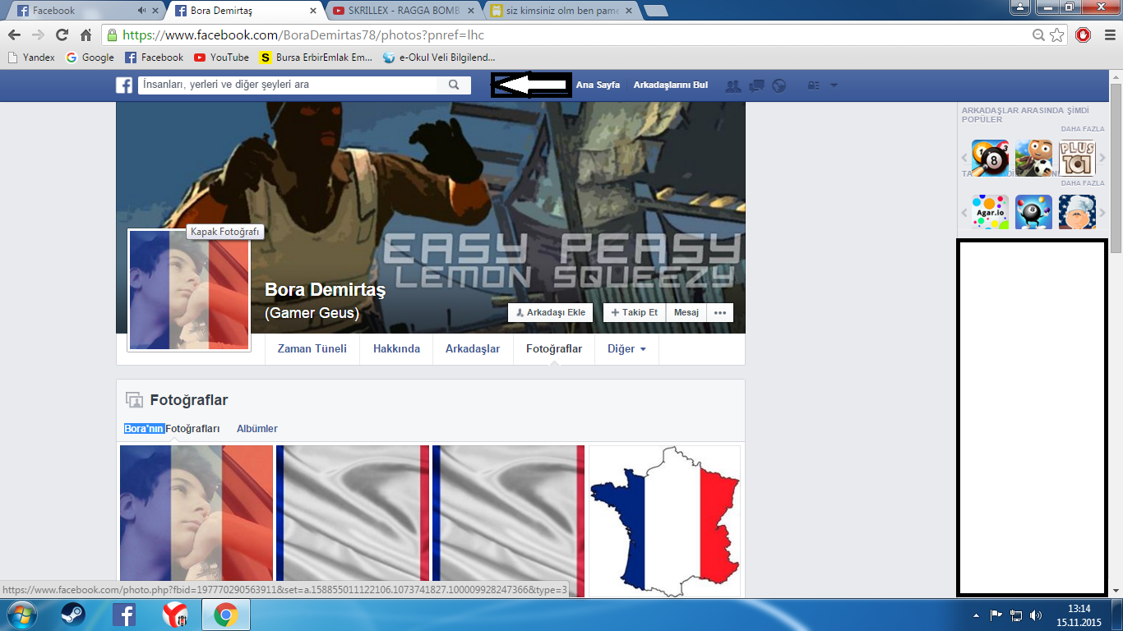Click the three-dots more actions button
This screenshot has width=1123, height=631.
point(720,312)
